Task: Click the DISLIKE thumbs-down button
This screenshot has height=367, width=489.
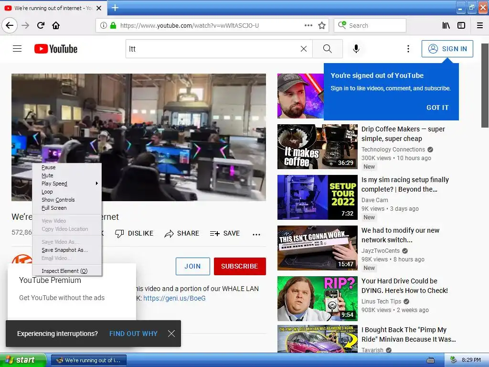Action: (134, 233)
